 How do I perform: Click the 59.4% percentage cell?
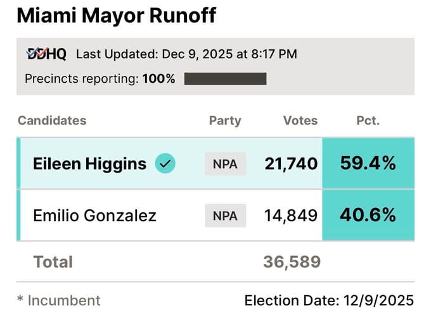click(x=368, y=164)
